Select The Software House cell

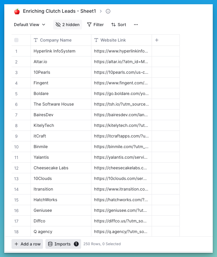pos(61,104)
